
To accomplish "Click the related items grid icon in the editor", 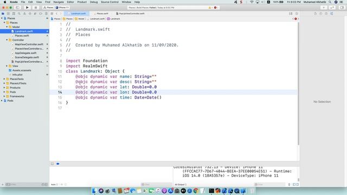I will pyautogui.click(x=52, y=14).
